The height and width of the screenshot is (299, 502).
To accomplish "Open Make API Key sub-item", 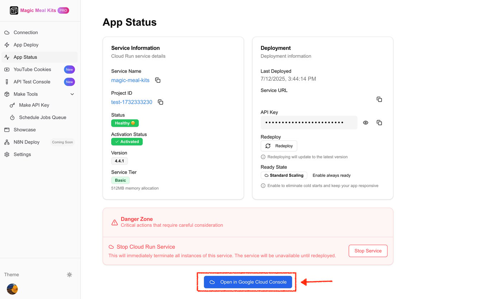I will (x=42, y=105).
